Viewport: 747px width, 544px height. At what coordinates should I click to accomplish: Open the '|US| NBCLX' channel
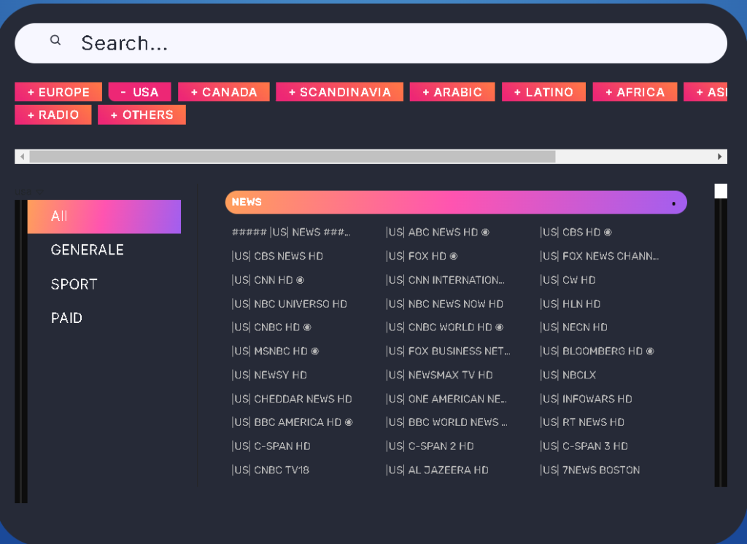click(568, 375)
